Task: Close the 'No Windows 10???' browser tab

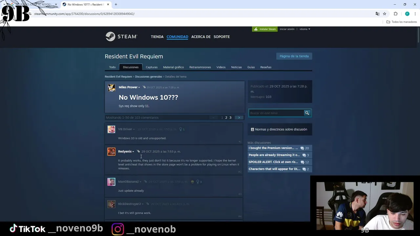Action: [x=108, y=5]
